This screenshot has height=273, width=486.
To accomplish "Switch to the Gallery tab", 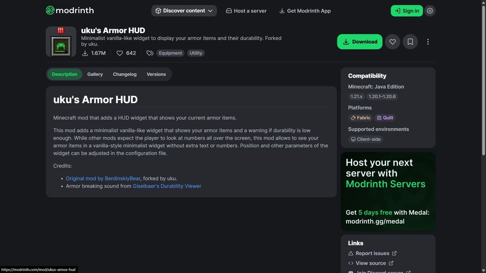I will 95,74.
